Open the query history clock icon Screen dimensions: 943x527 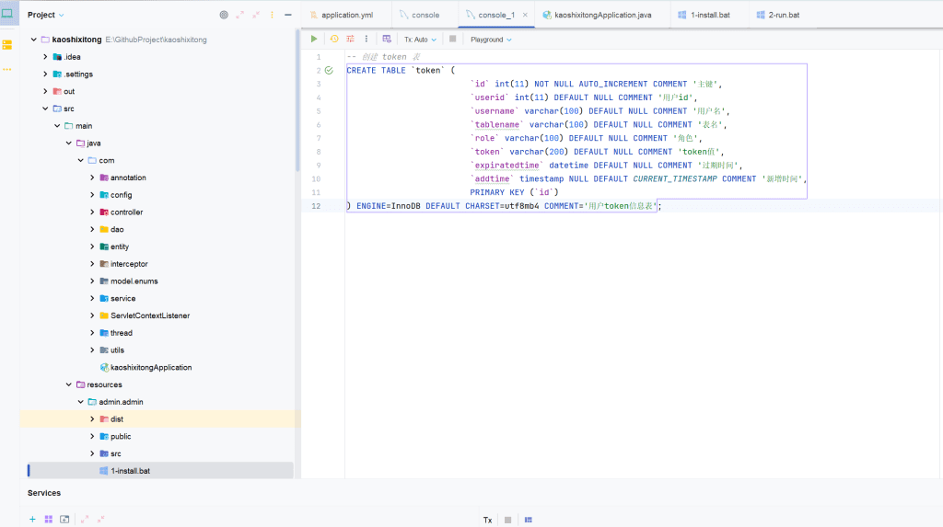[x=334, y=39]
